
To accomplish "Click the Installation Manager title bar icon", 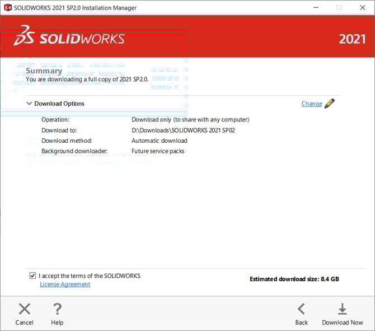I will pos(8,8).
